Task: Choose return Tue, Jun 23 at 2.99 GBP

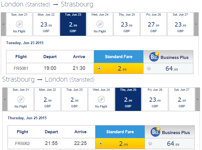Action: pos(74,99)
